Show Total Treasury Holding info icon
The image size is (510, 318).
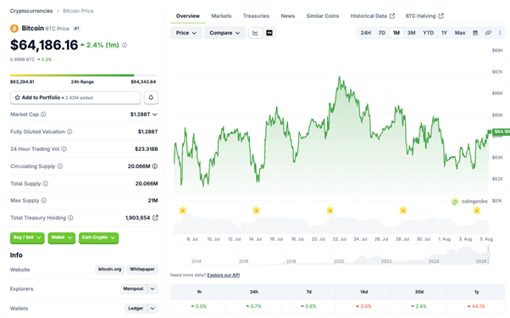point(70,218)
